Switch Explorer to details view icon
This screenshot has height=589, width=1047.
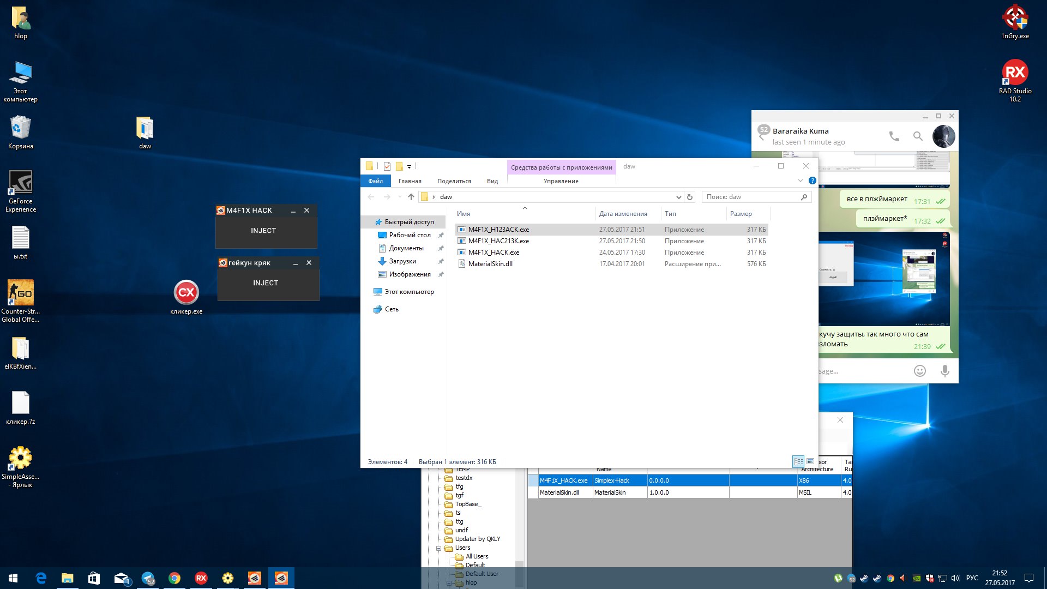coord(799,461)
